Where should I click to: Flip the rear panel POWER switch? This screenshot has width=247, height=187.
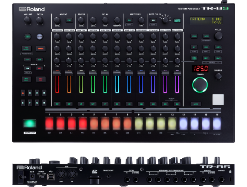pyautogui.click(x=41, y=177)
